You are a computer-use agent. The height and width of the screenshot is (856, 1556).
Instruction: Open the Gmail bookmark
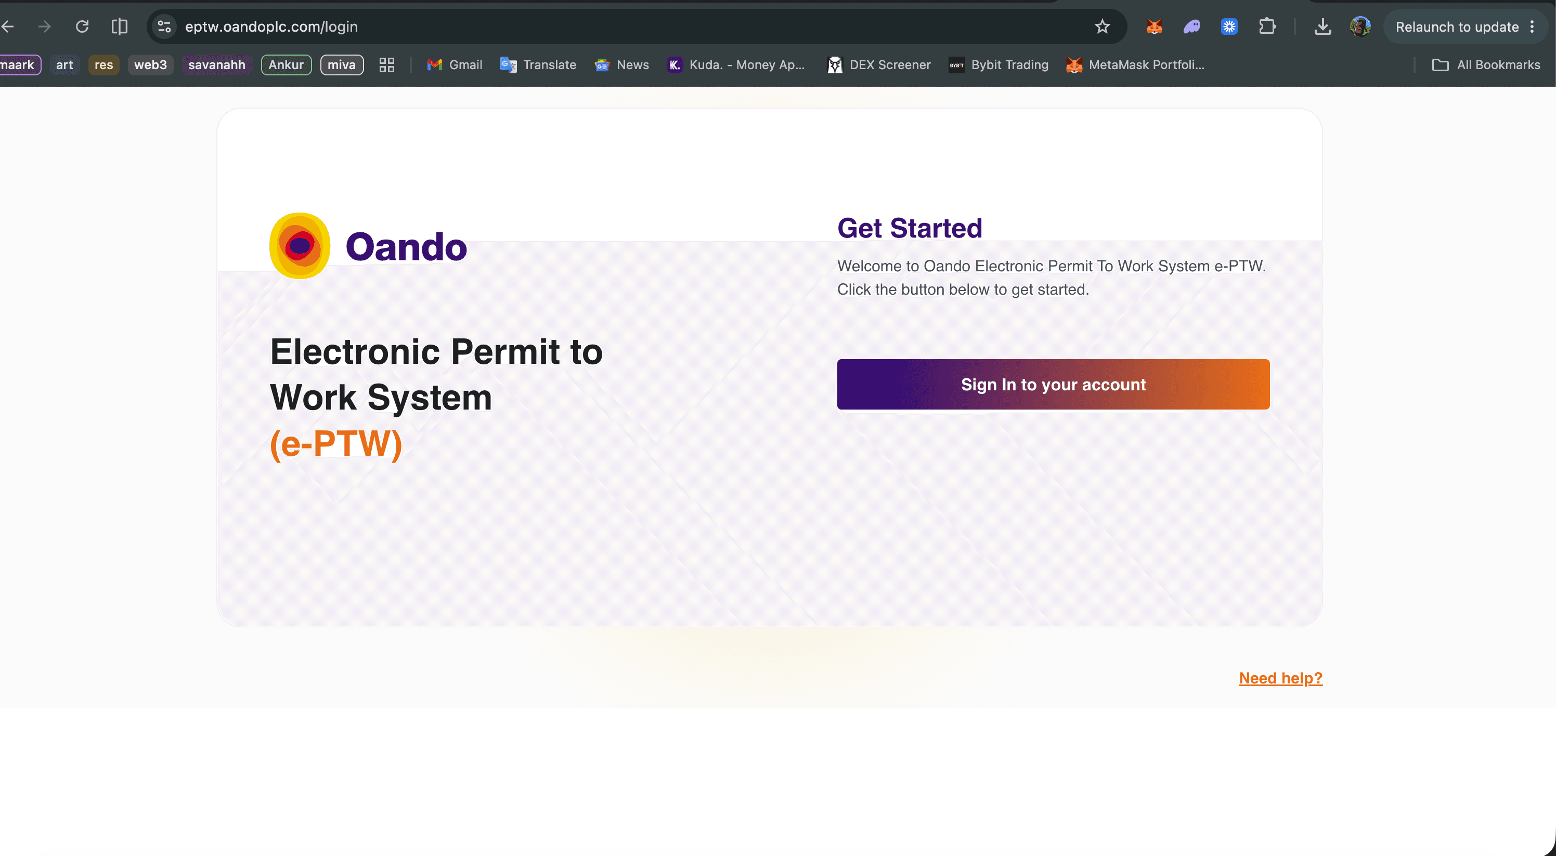[x=454, y=64]
